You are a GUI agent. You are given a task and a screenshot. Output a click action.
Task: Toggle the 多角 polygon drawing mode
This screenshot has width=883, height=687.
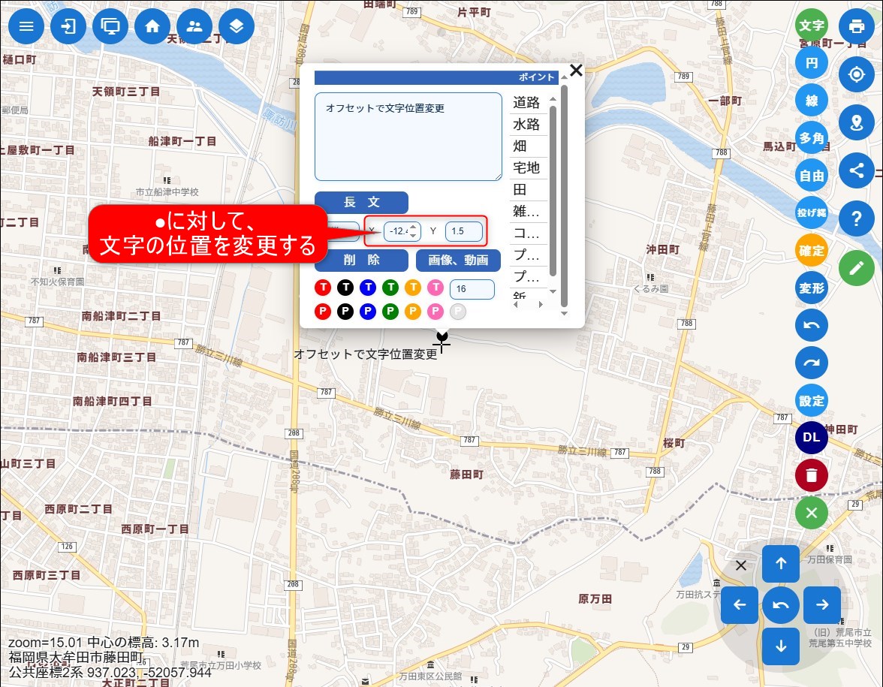click(x=811, y=138)
